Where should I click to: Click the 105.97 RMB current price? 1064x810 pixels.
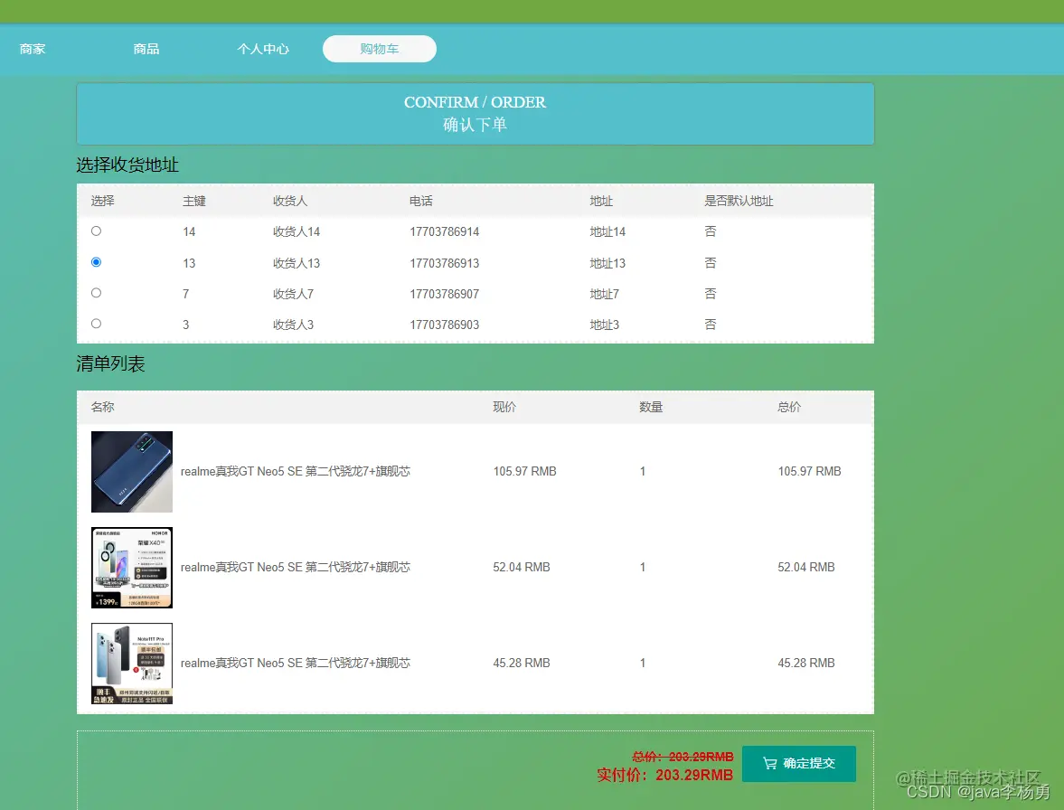pos(524,472)
